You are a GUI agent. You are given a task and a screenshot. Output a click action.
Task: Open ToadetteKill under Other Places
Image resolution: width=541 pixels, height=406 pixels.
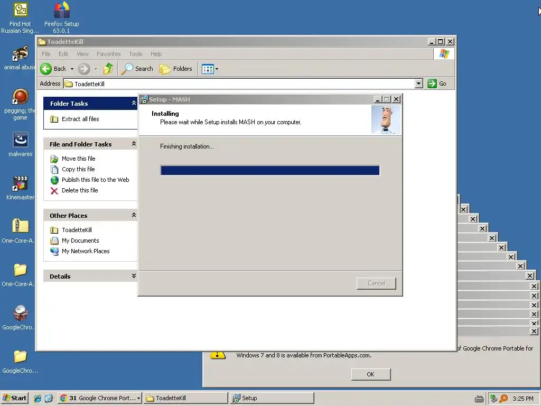click(71, 230)
